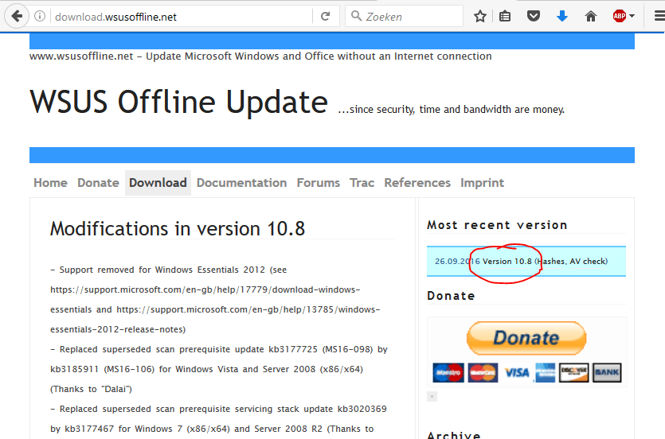Download Version 10.8 via its link
The image size is (665, 439).
[x=507, y=261]
